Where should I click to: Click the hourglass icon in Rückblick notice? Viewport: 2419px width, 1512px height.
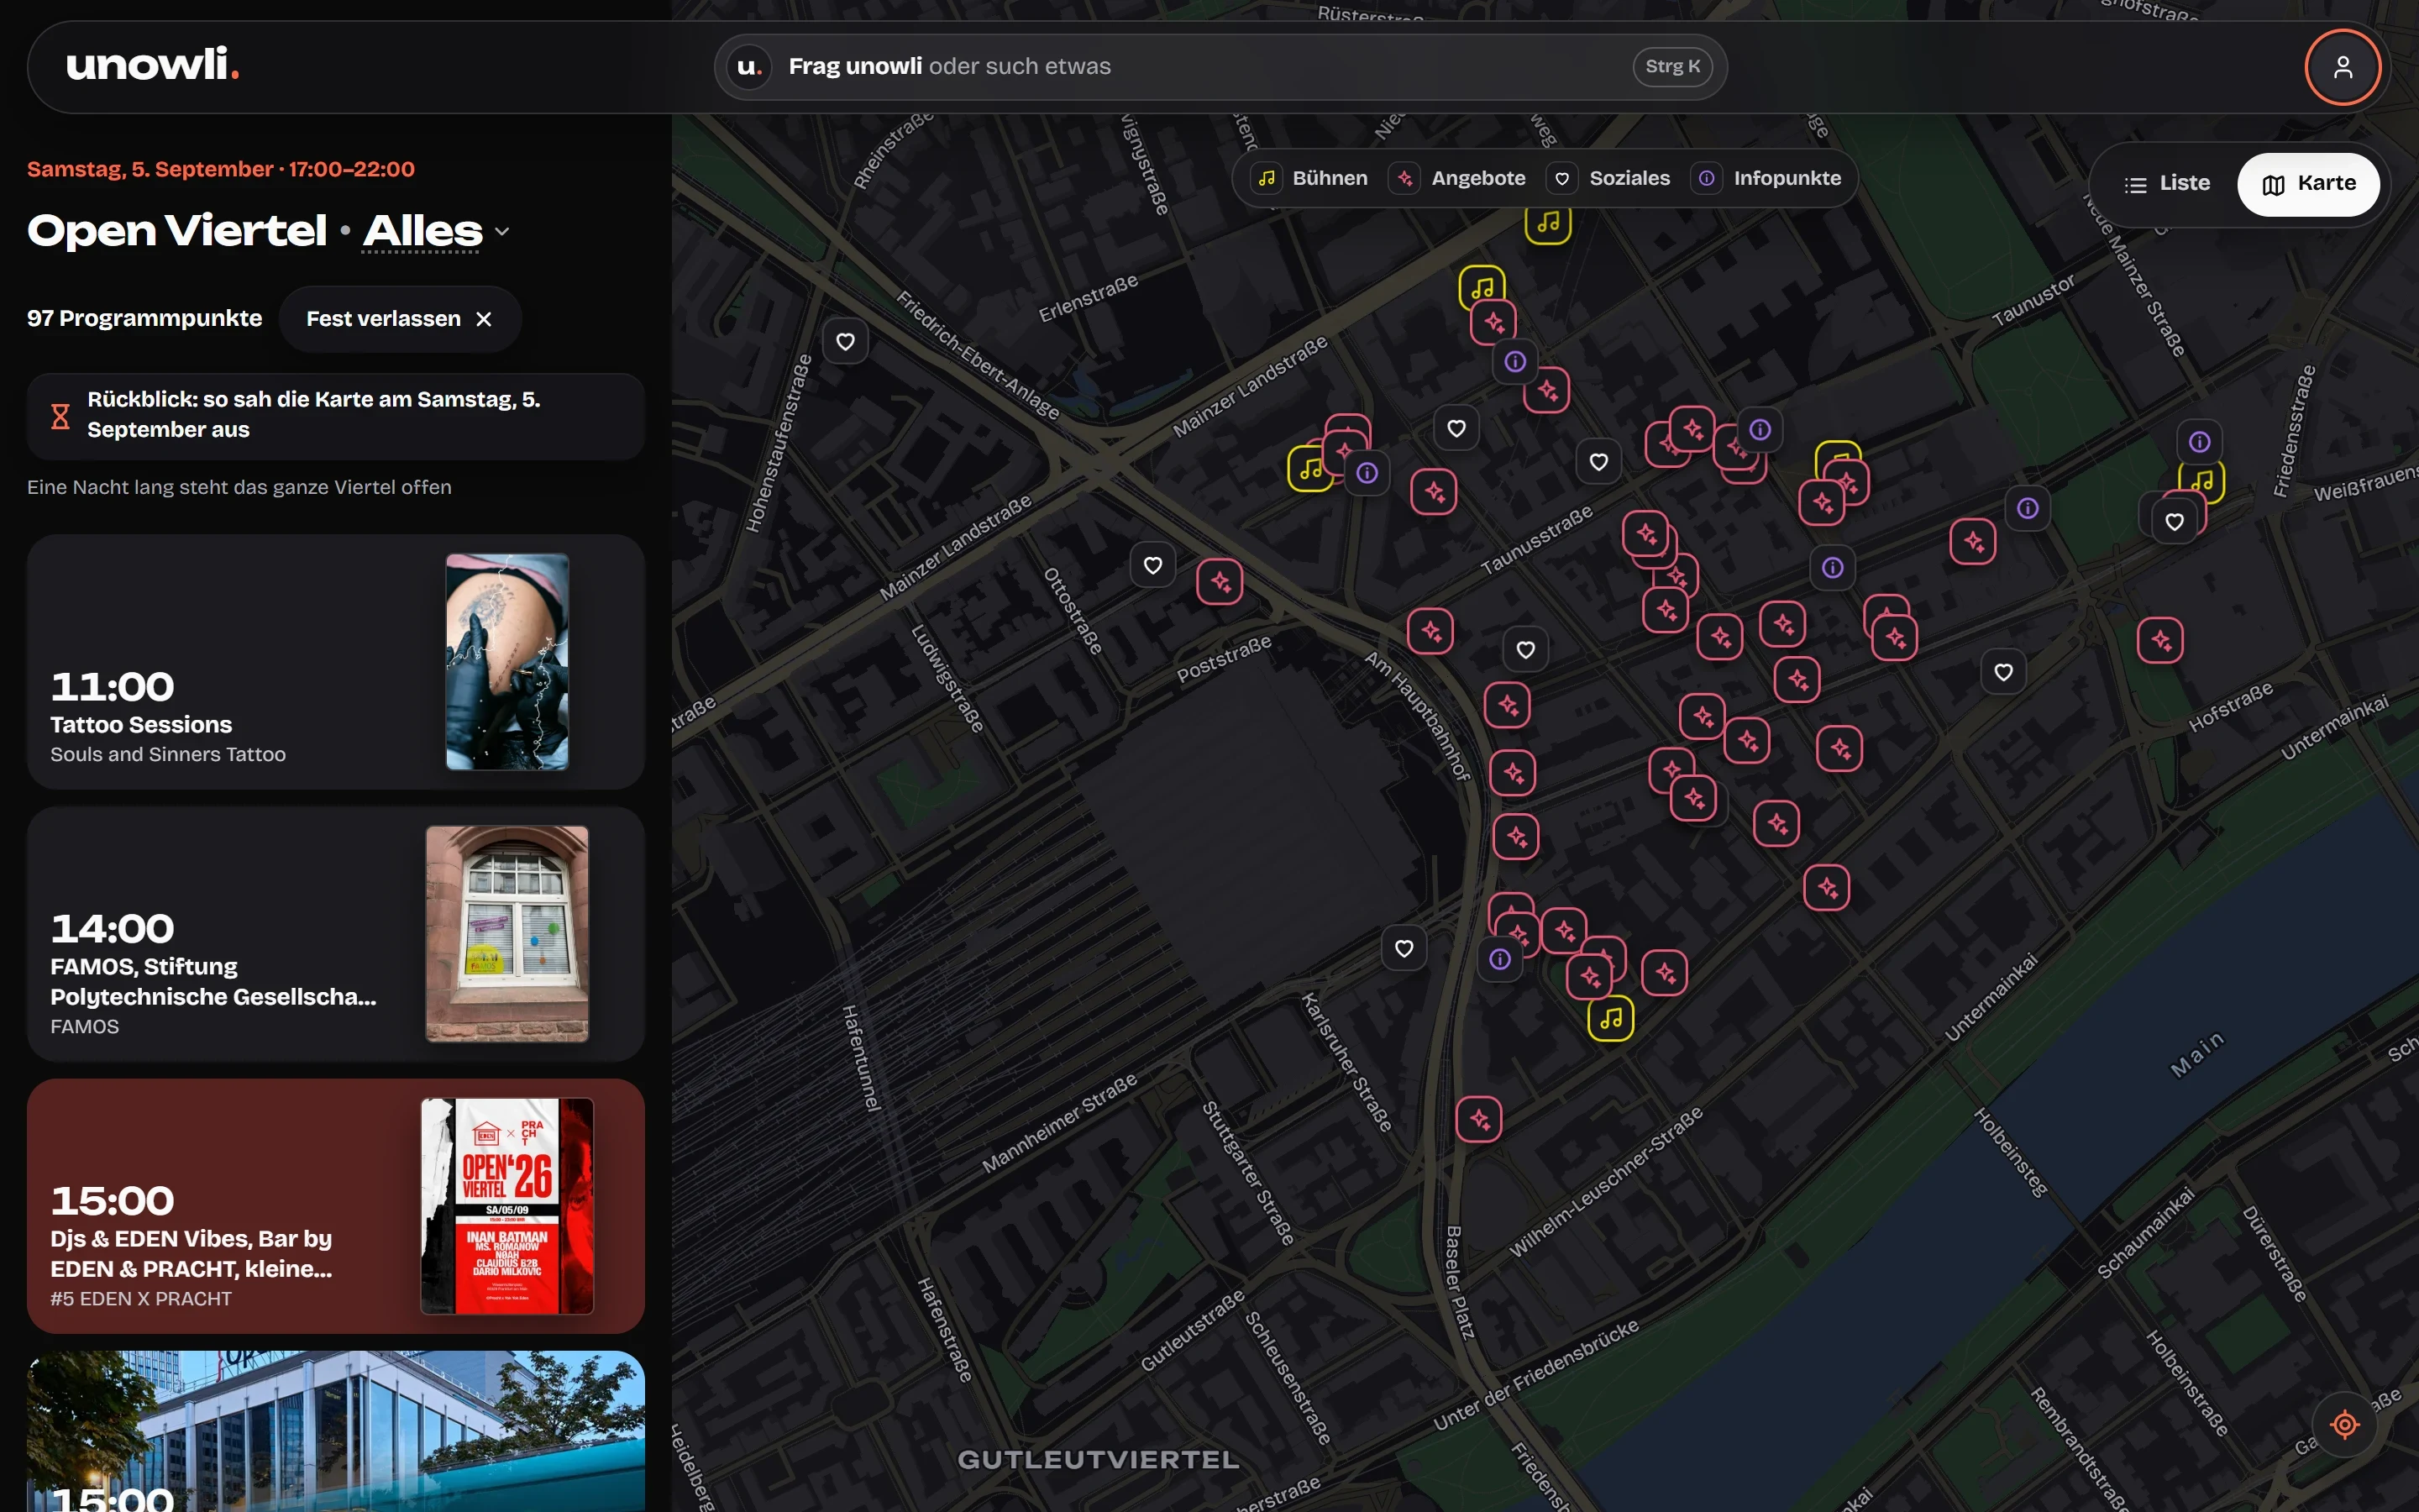[x=60, y=416]
